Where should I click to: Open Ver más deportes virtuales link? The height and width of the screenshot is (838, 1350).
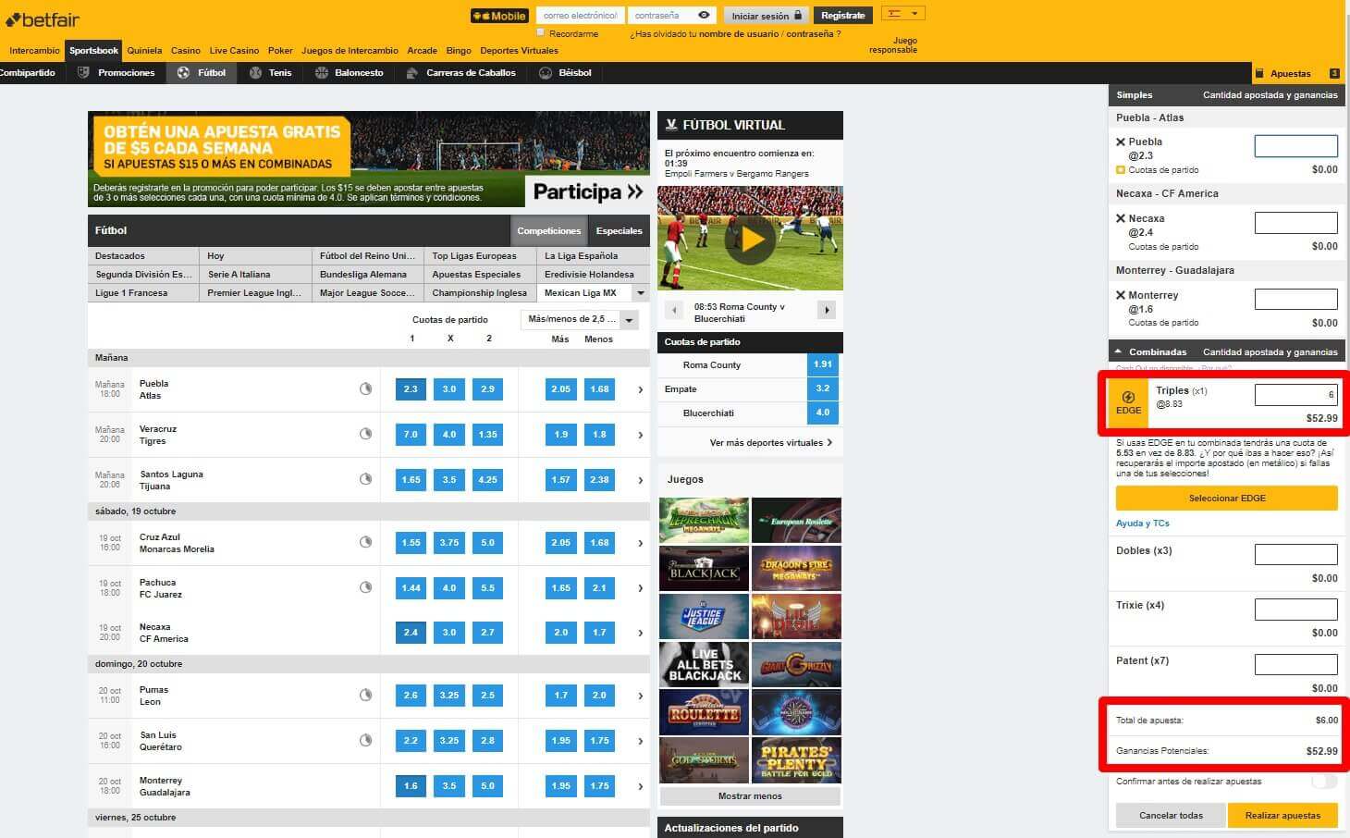pyautogui.click(x=770, y=443)
